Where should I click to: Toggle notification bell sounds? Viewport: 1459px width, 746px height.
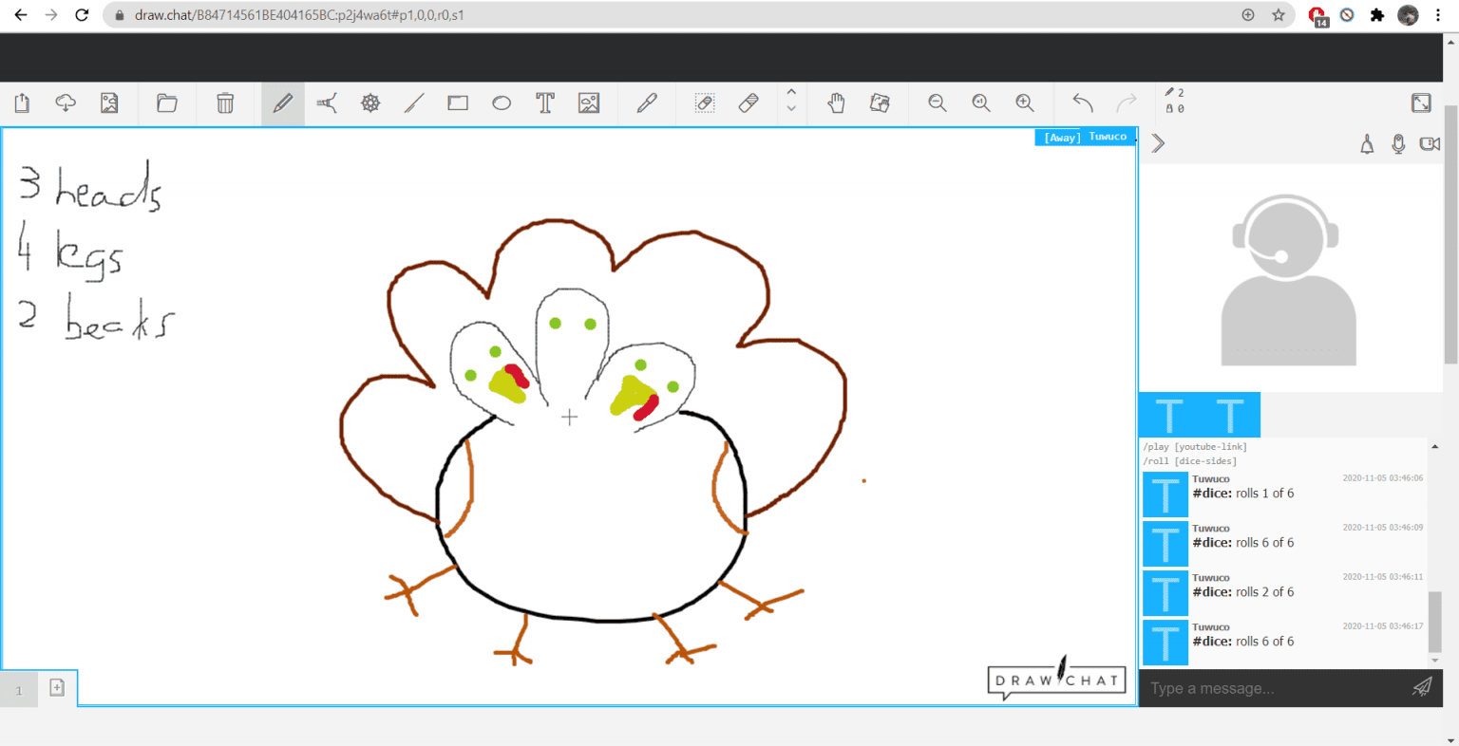(x=1366, y=144)
